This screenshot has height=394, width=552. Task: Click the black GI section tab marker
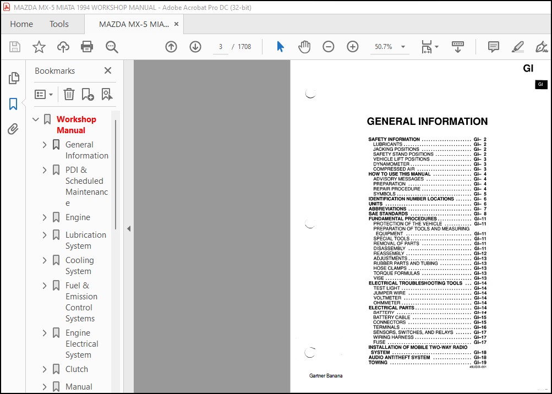click(541, 85)
